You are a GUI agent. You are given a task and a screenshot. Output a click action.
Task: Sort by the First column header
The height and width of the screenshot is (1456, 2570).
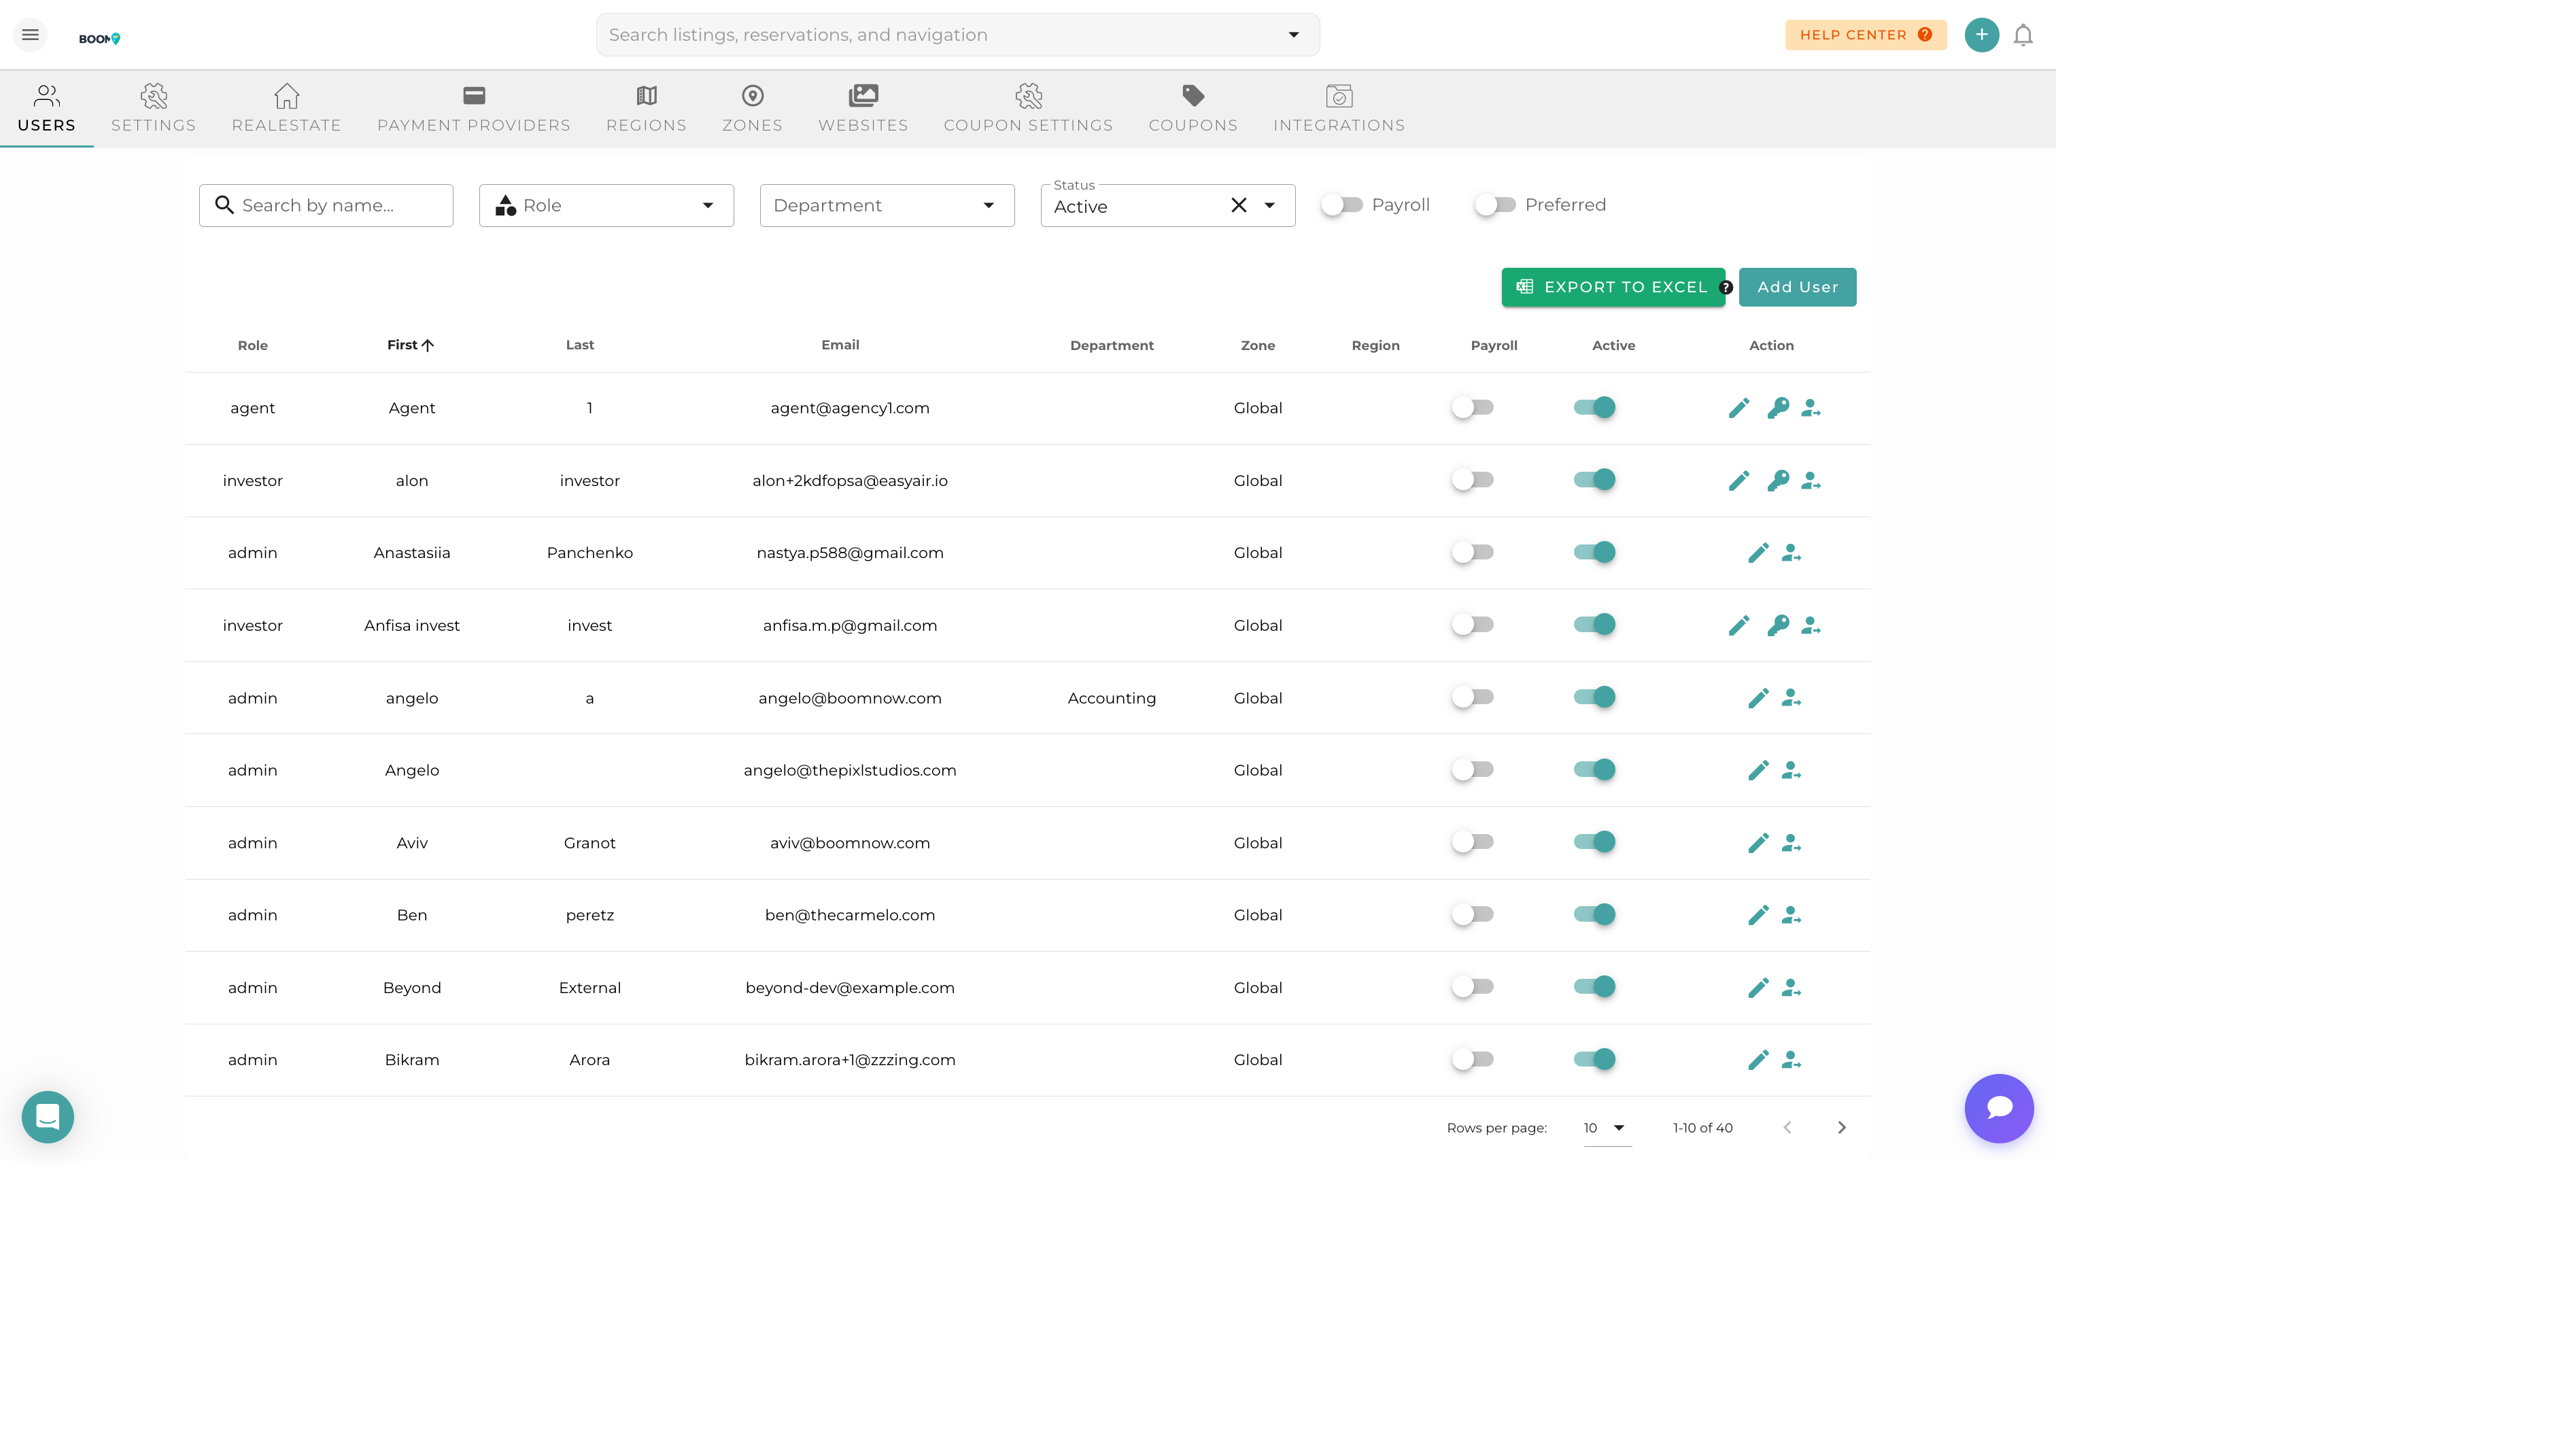click(410, 344)
